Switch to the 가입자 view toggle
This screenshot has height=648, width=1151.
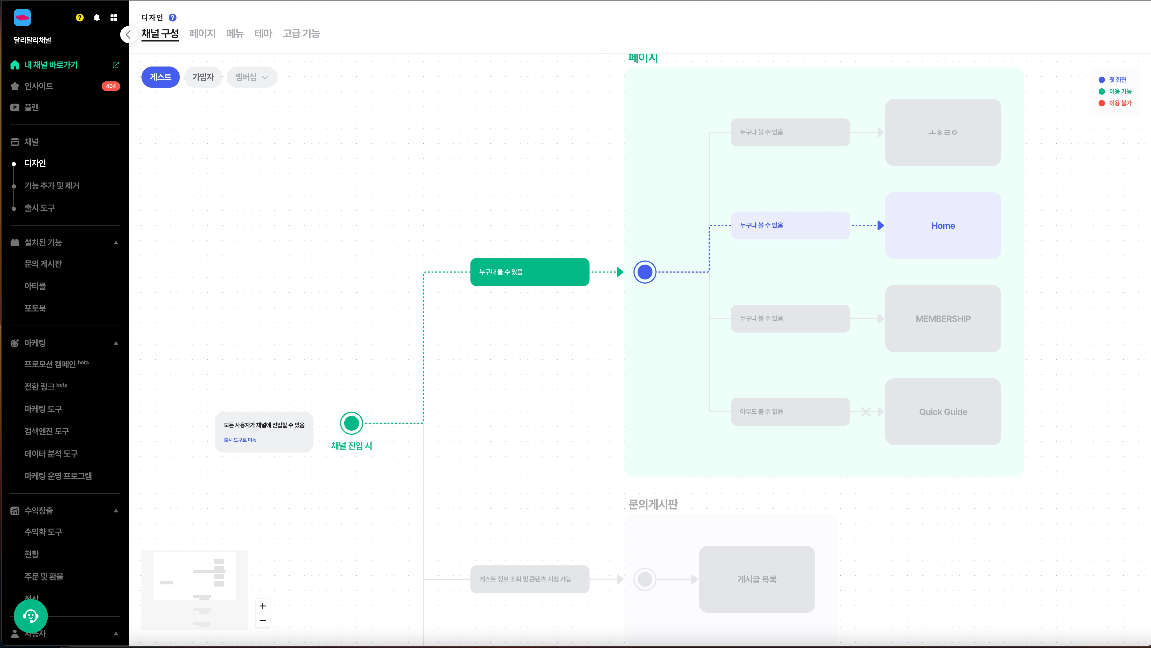(x=203, y=77)
